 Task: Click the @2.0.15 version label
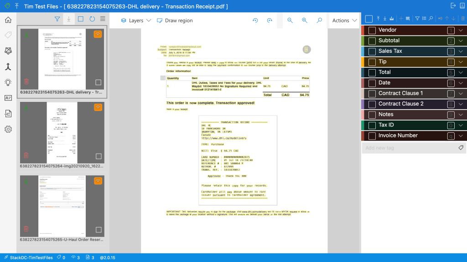(108, 257)
